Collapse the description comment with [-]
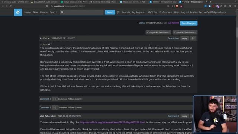The image size is (238, 134). pos(193,38)
